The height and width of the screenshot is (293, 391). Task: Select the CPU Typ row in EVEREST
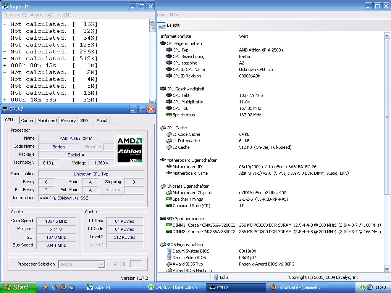[271, 50]
